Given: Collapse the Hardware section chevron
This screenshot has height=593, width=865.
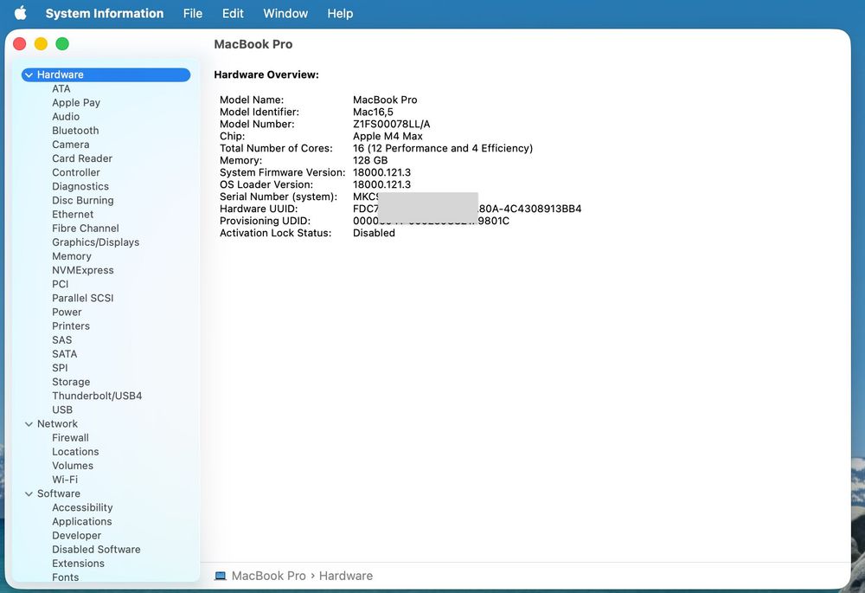Looking at the screenshot, I should click(29, 74).
